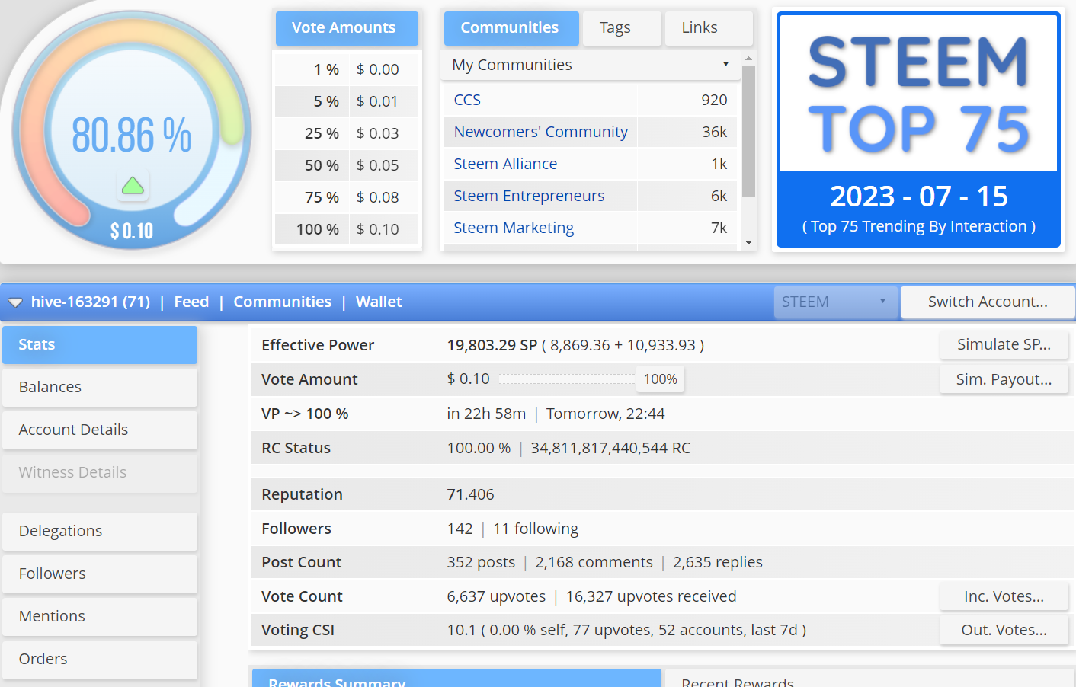Click the Switch Account button

(987, 302)
